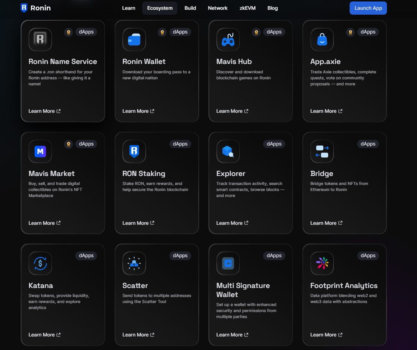Click Learn More on Ronin Name Service

click(44, 111)
